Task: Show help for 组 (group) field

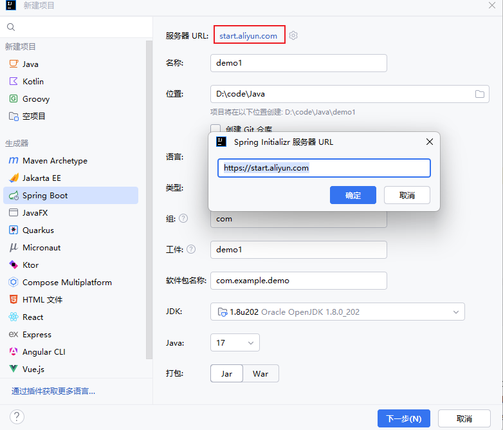Action: [x=183, y=218]
